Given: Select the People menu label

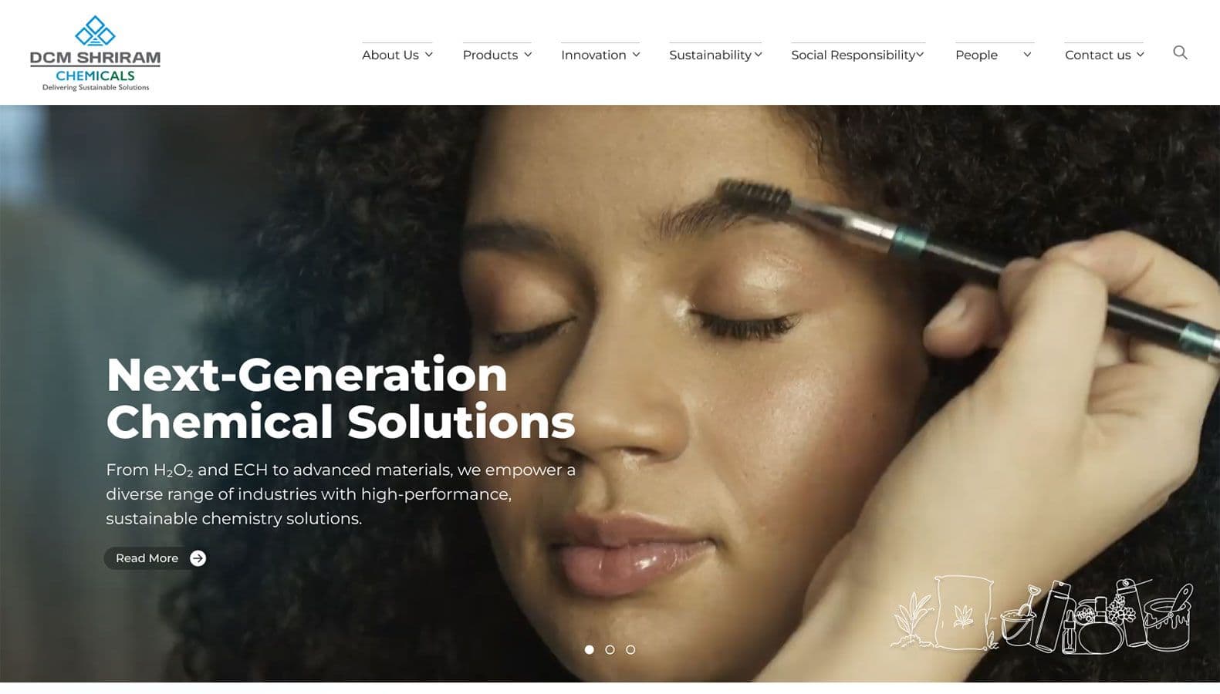Looking at the screenshot, I should coord(976,55).
